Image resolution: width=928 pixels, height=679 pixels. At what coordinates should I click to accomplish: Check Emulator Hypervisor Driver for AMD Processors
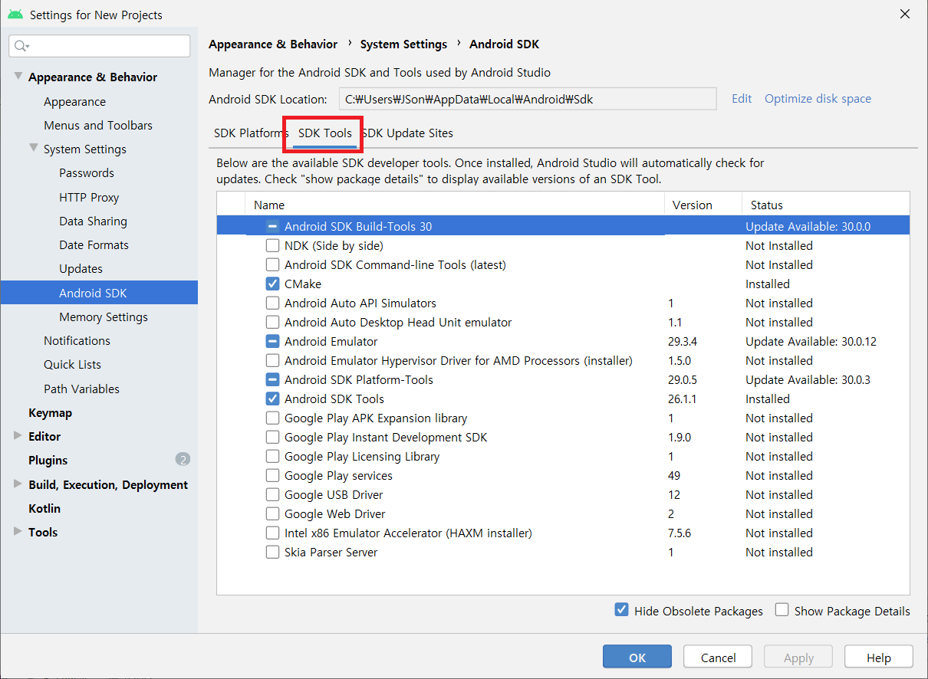(272, 361)
